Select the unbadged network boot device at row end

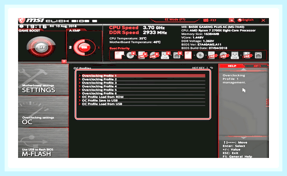(x=258, y=55)
